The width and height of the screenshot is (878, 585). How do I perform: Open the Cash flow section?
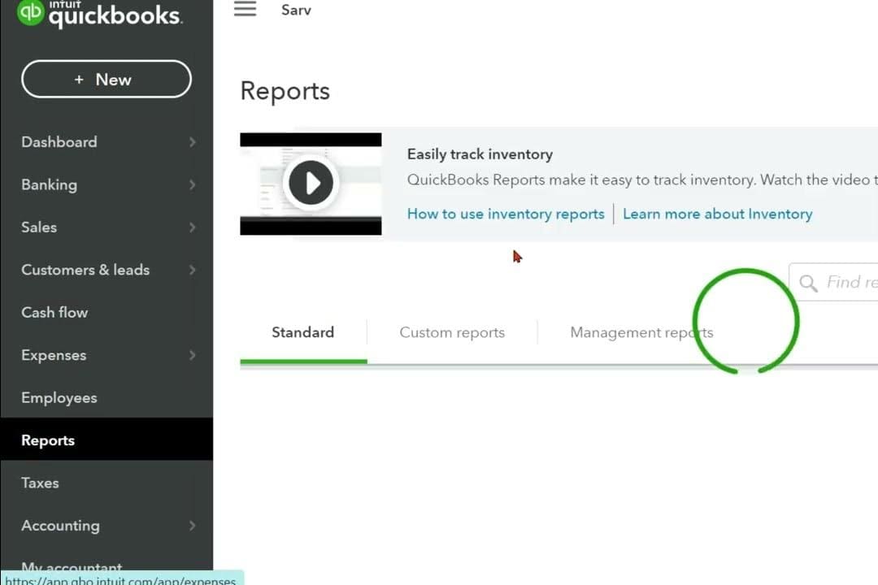click(54, 312)
